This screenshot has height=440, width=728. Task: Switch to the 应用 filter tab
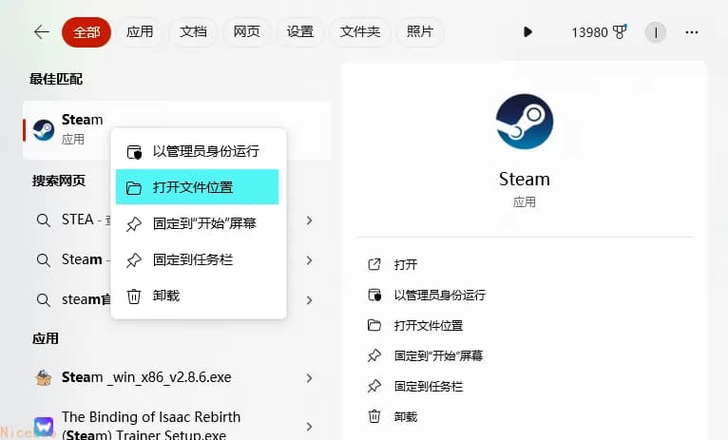(x=140, y=32)
